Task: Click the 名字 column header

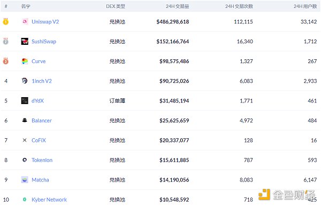Action: pos(26,6)
